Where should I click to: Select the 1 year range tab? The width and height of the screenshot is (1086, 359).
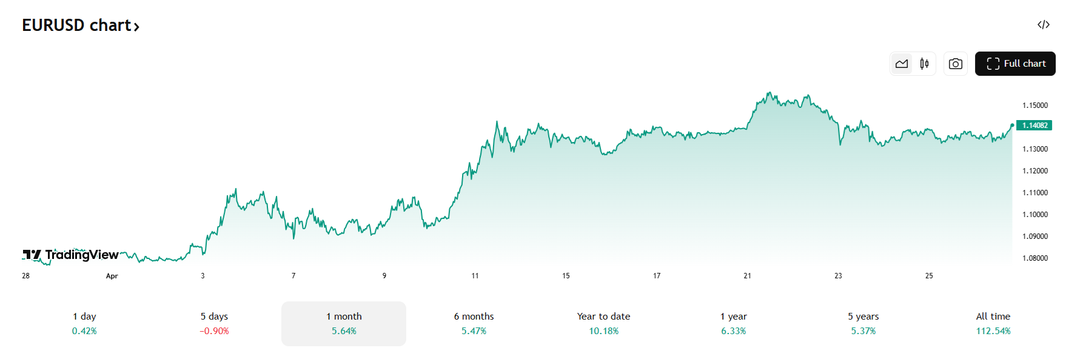pyautogui.click(x=733, y=323)
